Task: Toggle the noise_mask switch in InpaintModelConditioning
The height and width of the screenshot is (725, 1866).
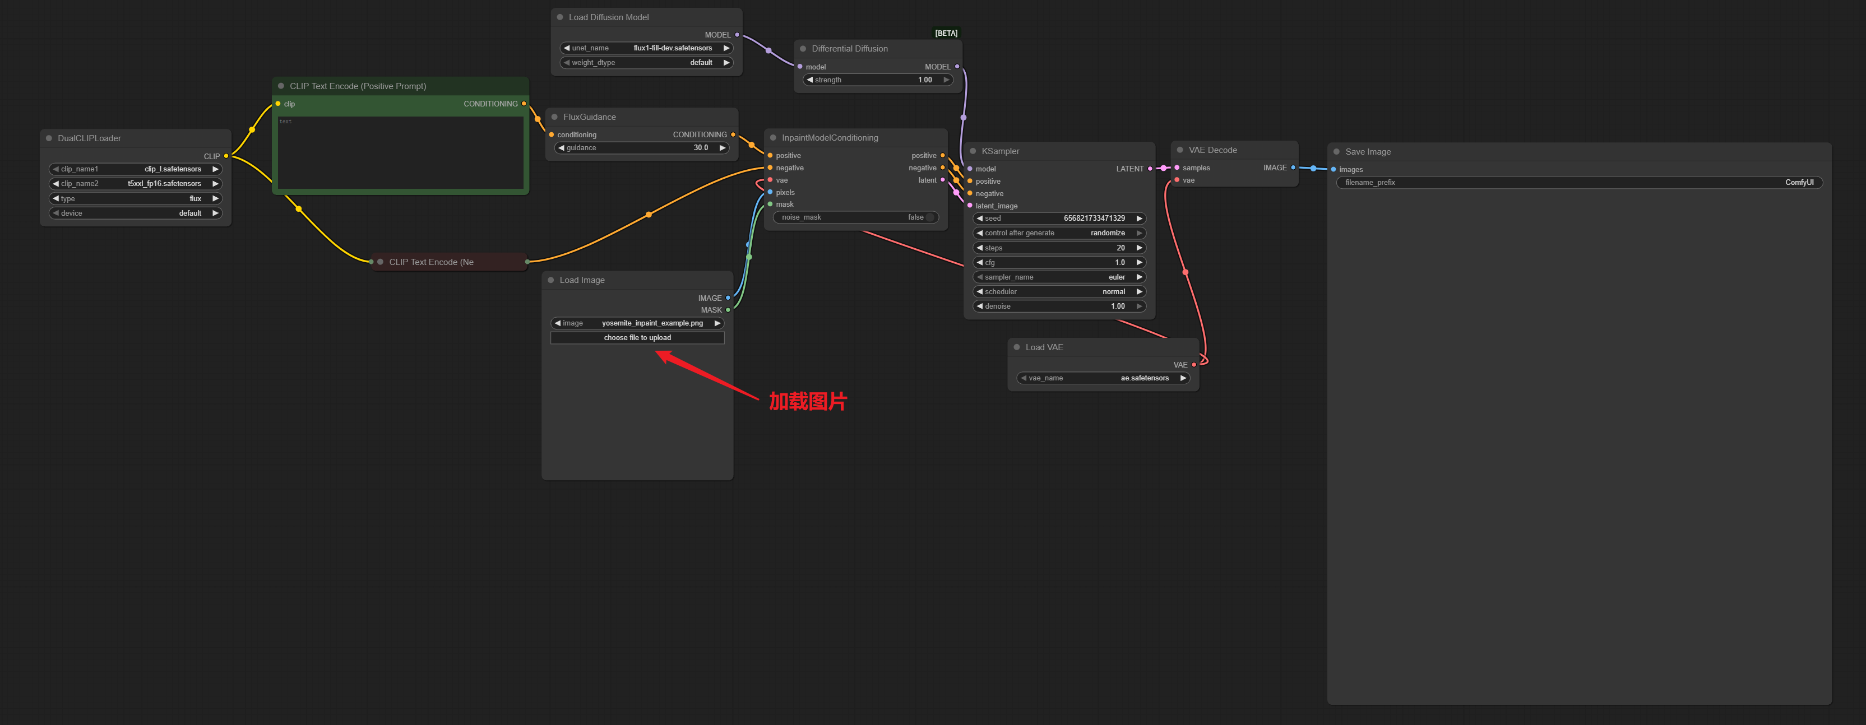Action: tap(929, 217)
